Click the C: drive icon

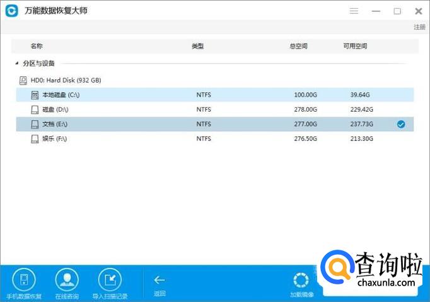35,95
